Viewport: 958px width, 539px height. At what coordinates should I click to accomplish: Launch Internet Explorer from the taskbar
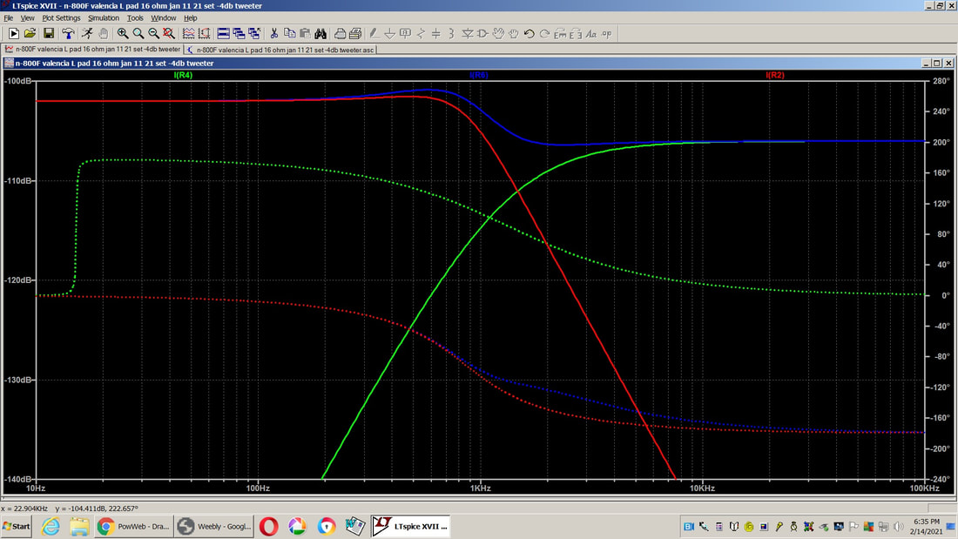51,526
